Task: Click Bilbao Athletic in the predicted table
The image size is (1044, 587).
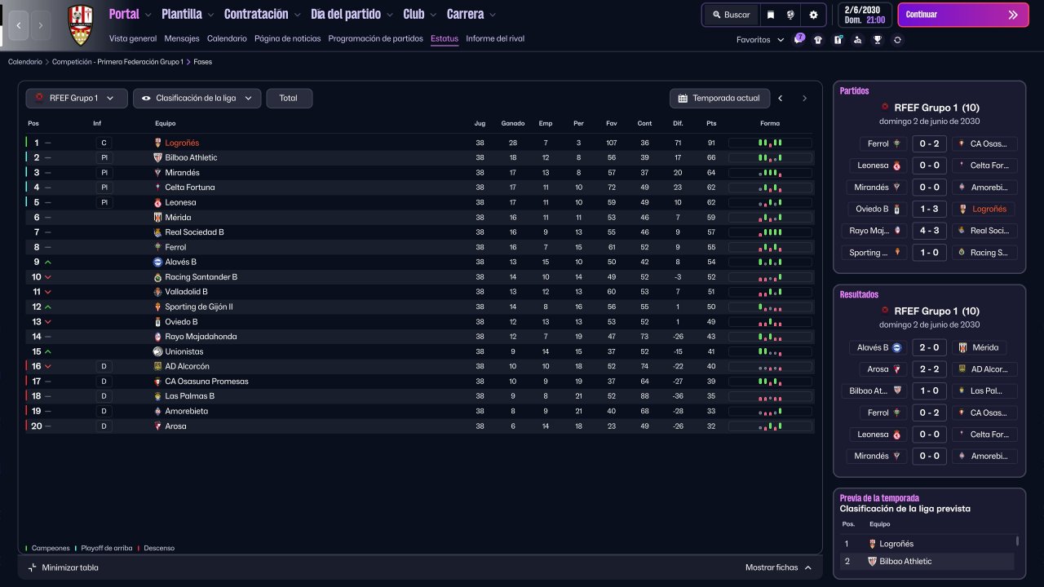Action: pos(905,562)
